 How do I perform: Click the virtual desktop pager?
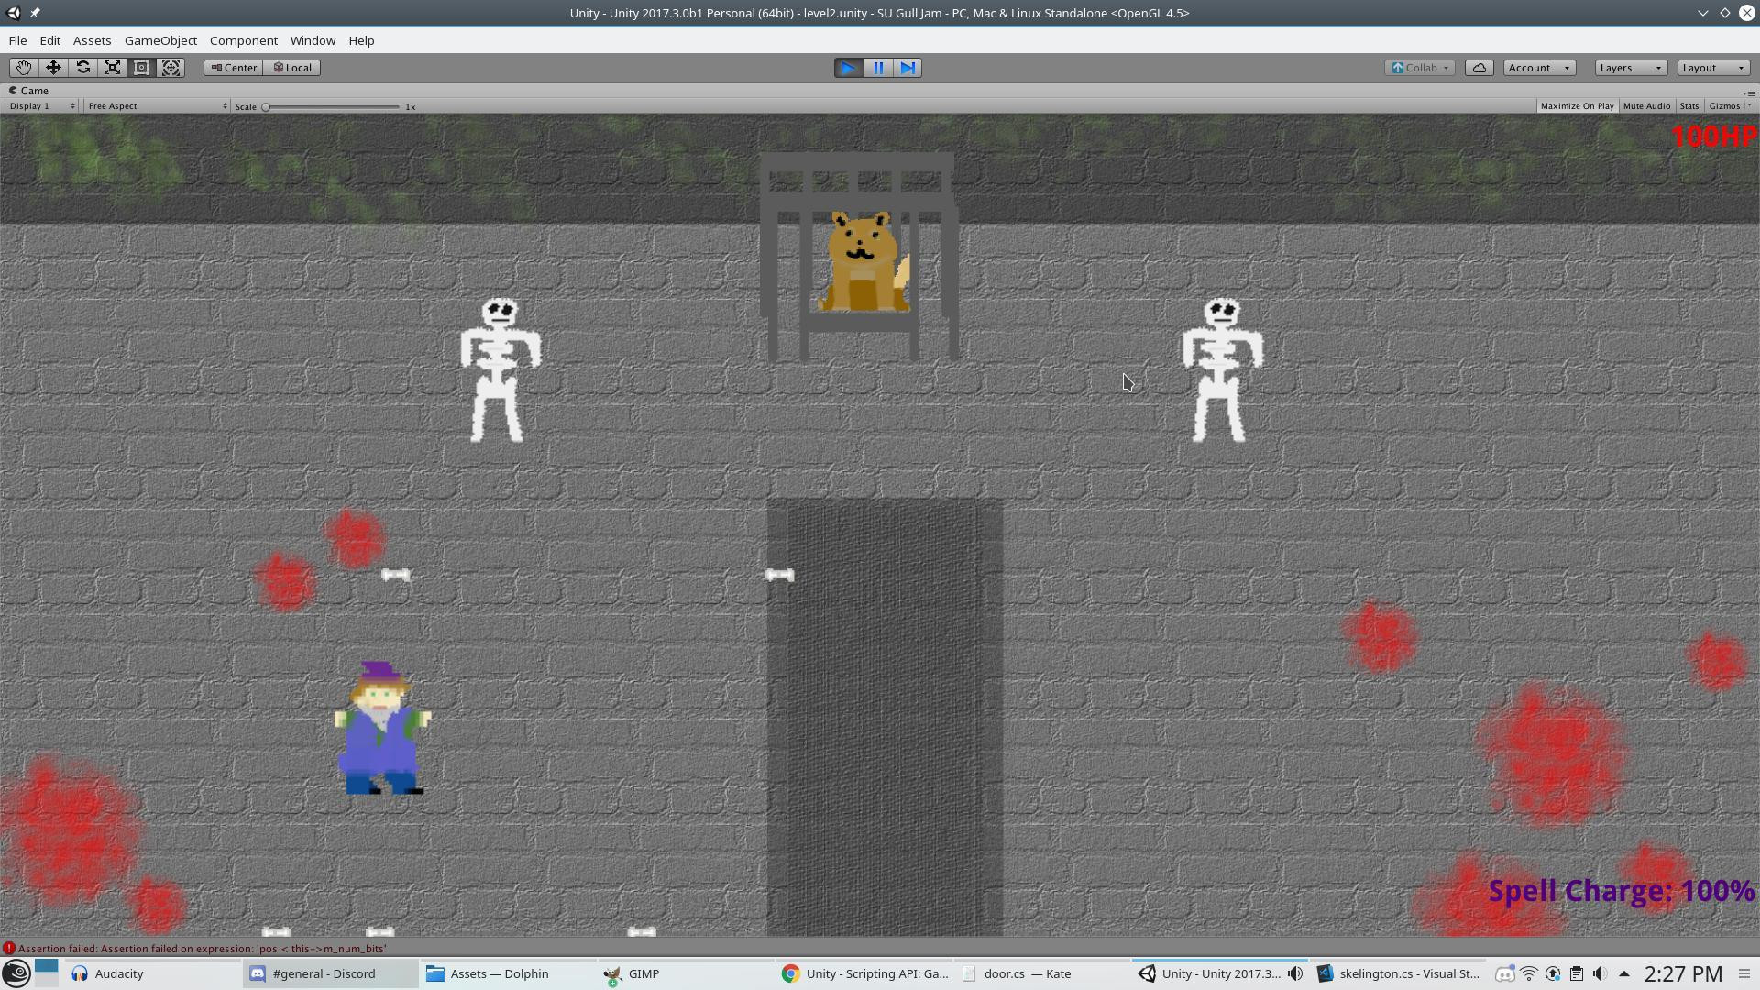click(x=47, y=973)
